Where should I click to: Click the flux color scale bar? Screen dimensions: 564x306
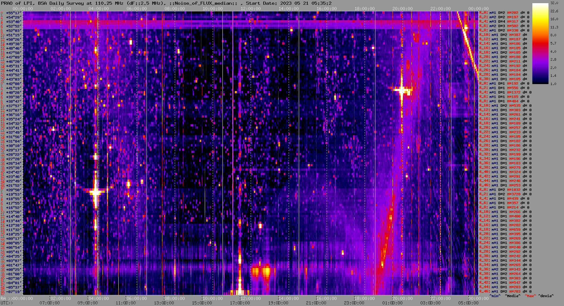[540, 44]
